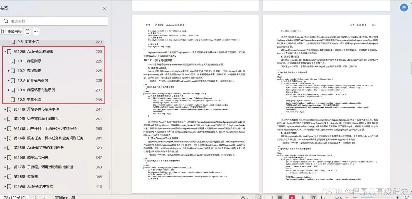Viewport: 412px width, 199px height.
Task: Expand the 第18章 监听器 bookmark
Action: pyautogui.click(x=5, y=177)
